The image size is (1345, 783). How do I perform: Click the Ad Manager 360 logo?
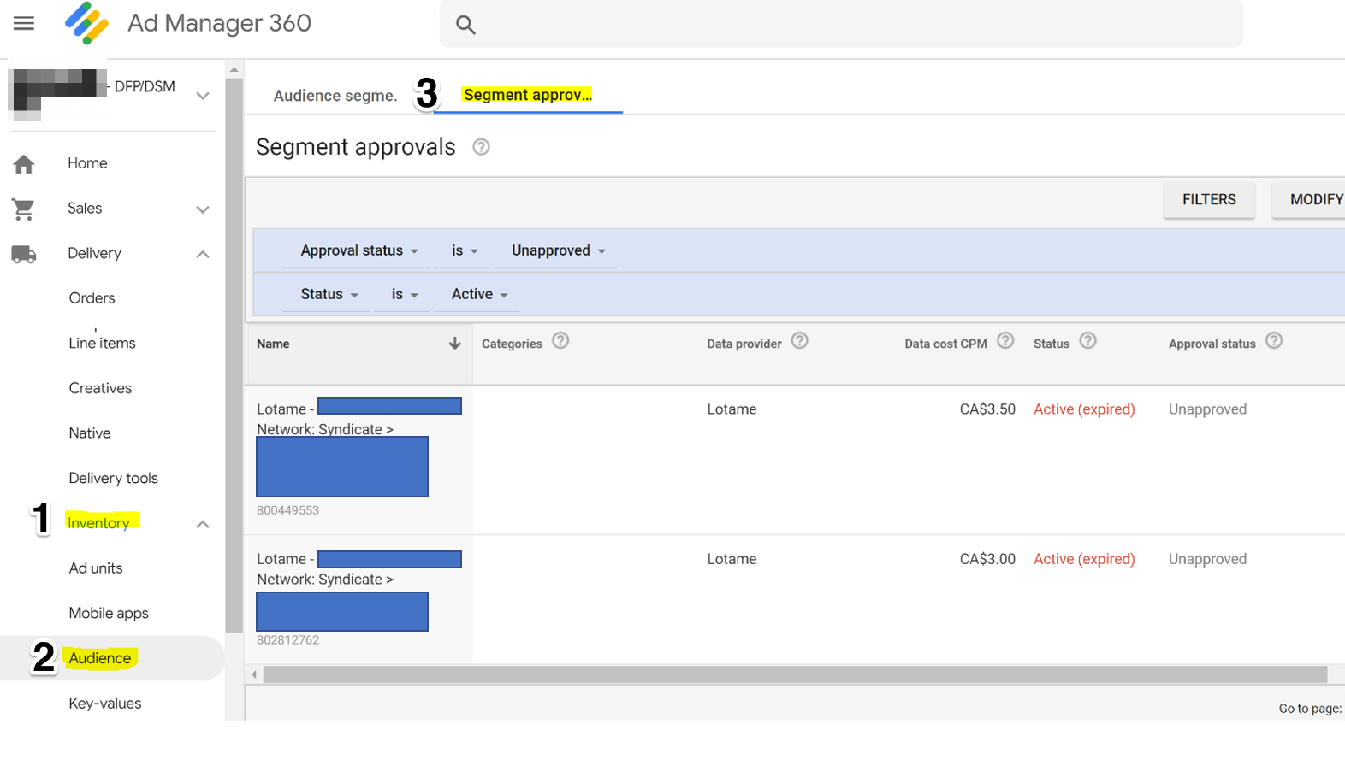coord(86,23)
